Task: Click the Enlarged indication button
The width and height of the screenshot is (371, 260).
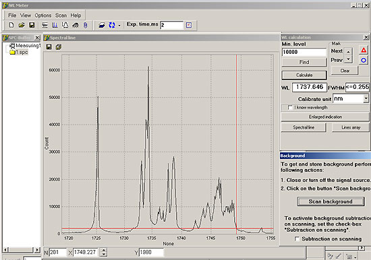Action: pos(325,117)
